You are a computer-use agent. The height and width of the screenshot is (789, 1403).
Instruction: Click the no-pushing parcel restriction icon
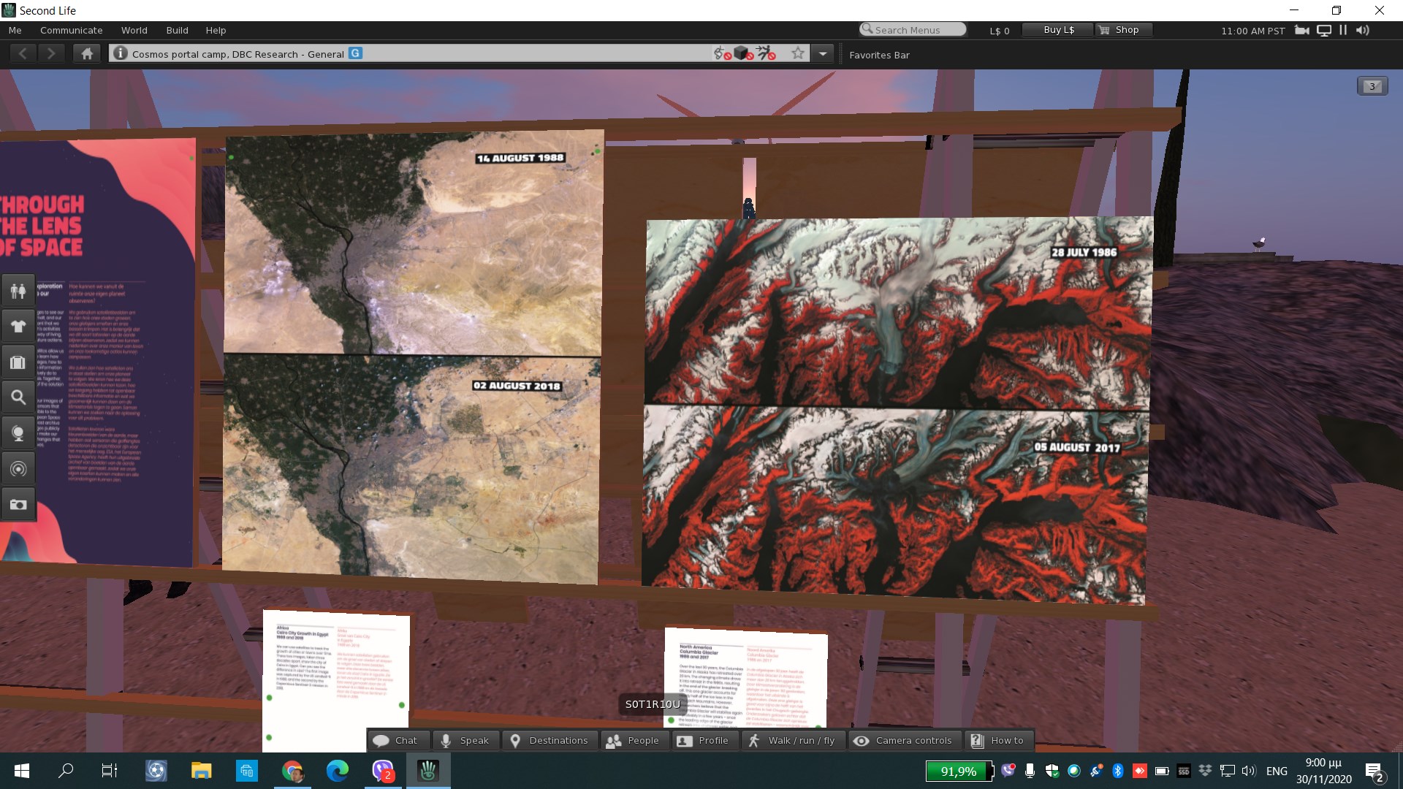[x=766, y=53]
